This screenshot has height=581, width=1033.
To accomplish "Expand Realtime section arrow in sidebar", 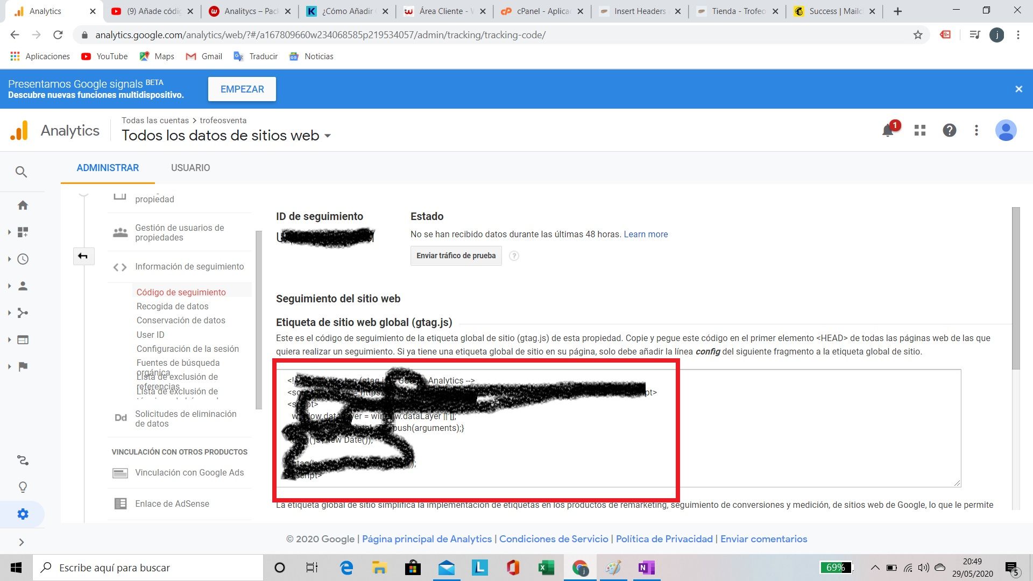I will 9,259.
